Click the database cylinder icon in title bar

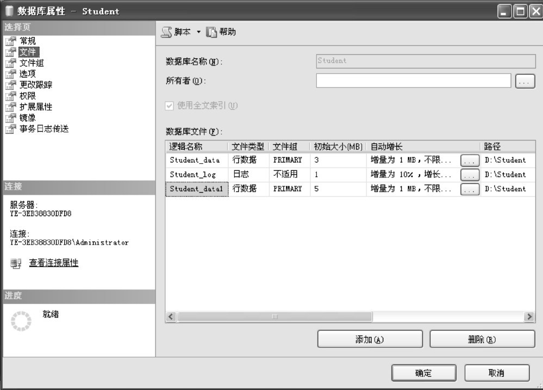pyautogui.click(x=9, y=11)
